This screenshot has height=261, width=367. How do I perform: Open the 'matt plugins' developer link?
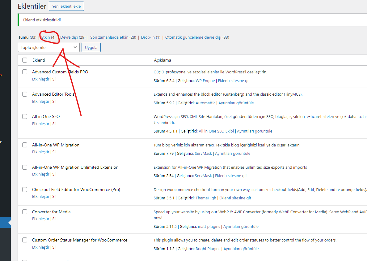pyautogui.click(x=209, y=227)
